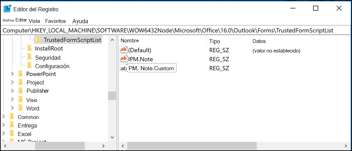Select the Seguridad folder icon
This screenshot has width=352, height=151.
click(x=29, y=57)
